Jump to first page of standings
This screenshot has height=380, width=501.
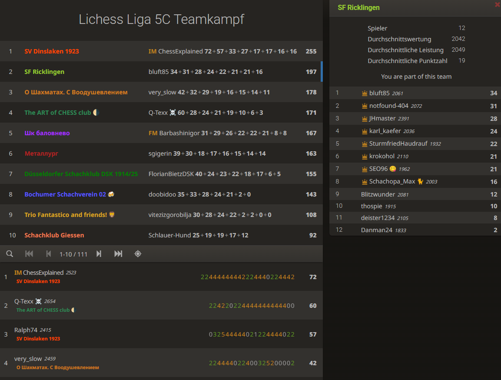(29, 254)
